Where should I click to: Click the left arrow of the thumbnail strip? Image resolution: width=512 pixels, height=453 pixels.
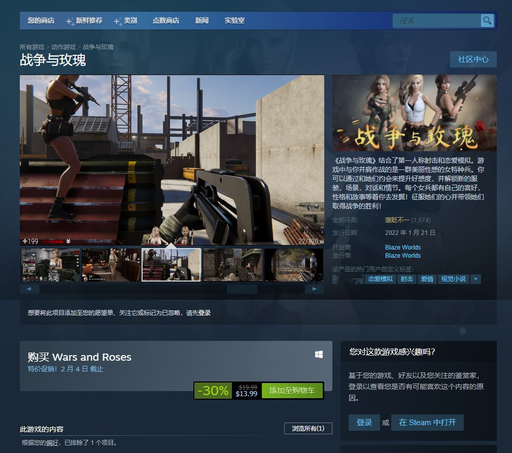click(x=29, y=289)
